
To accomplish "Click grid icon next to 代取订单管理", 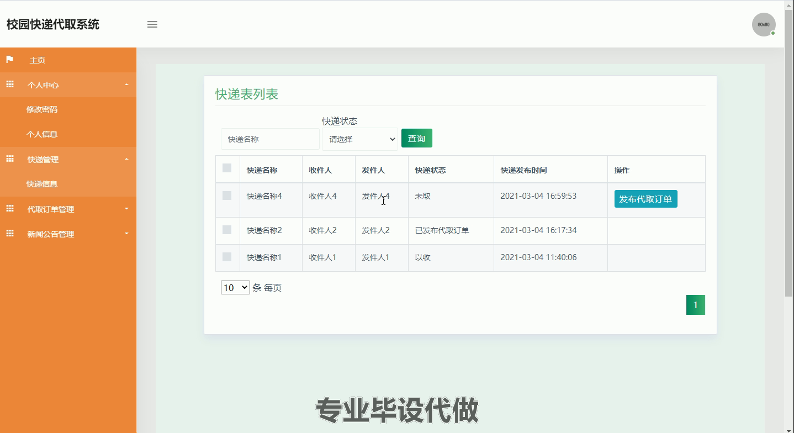I will [10, 208].
